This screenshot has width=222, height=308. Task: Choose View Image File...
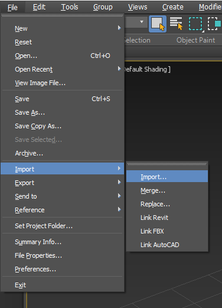point(63,83)
